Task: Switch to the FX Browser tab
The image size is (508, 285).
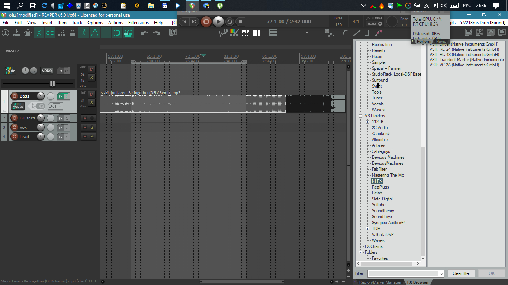Action: coord(418,282)
